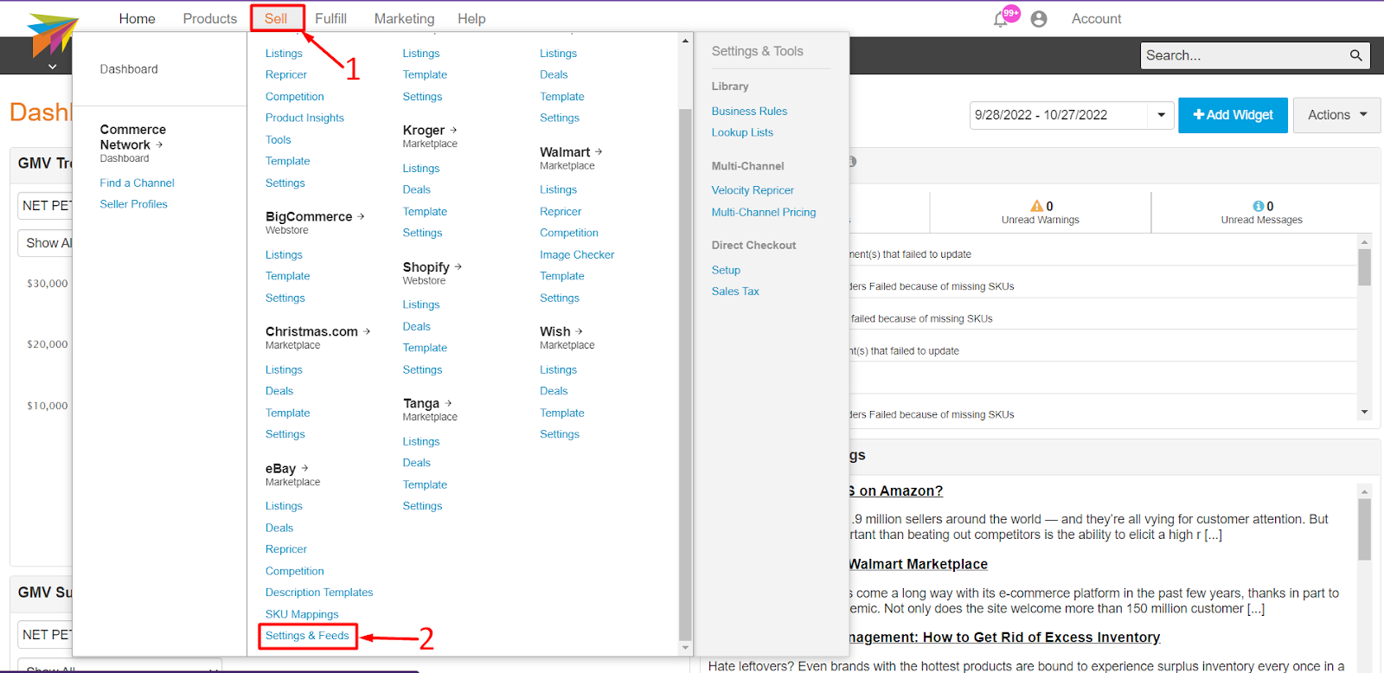Open Repricer under Walmart
The image size is (1384, 673).
coord(561,211)
